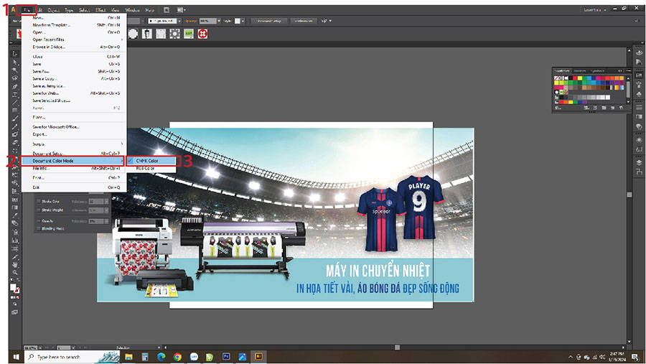
Task: Enable the Blending Mode checkbox
Action: coord(38,228)
